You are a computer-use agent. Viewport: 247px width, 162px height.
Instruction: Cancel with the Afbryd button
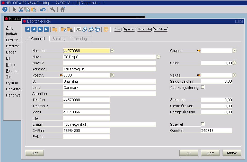(232, 153)
